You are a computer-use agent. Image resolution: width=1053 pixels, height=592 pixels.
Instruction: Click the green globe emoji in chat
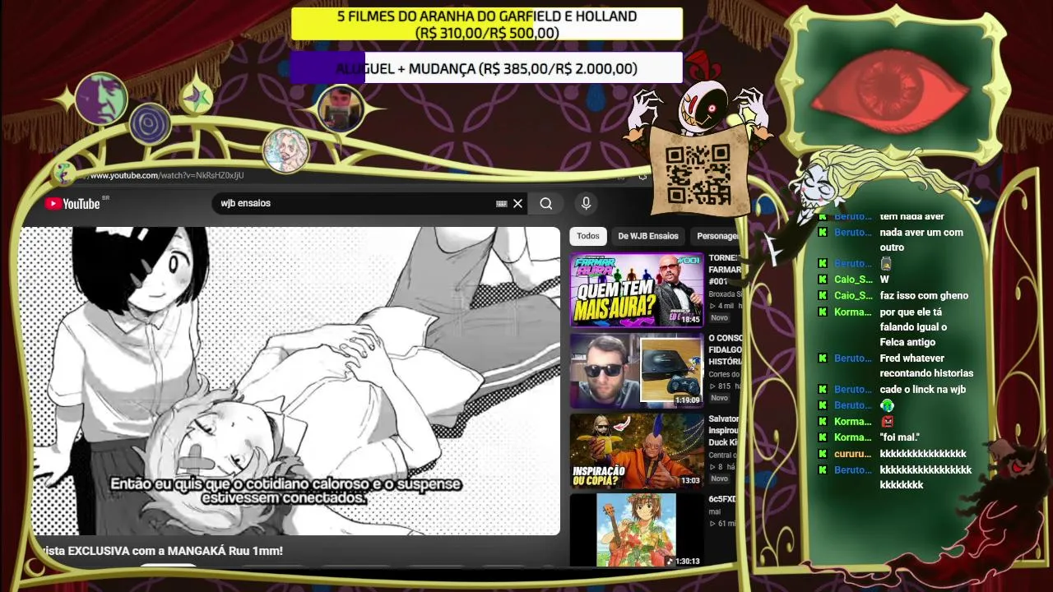tap(887, 405)
